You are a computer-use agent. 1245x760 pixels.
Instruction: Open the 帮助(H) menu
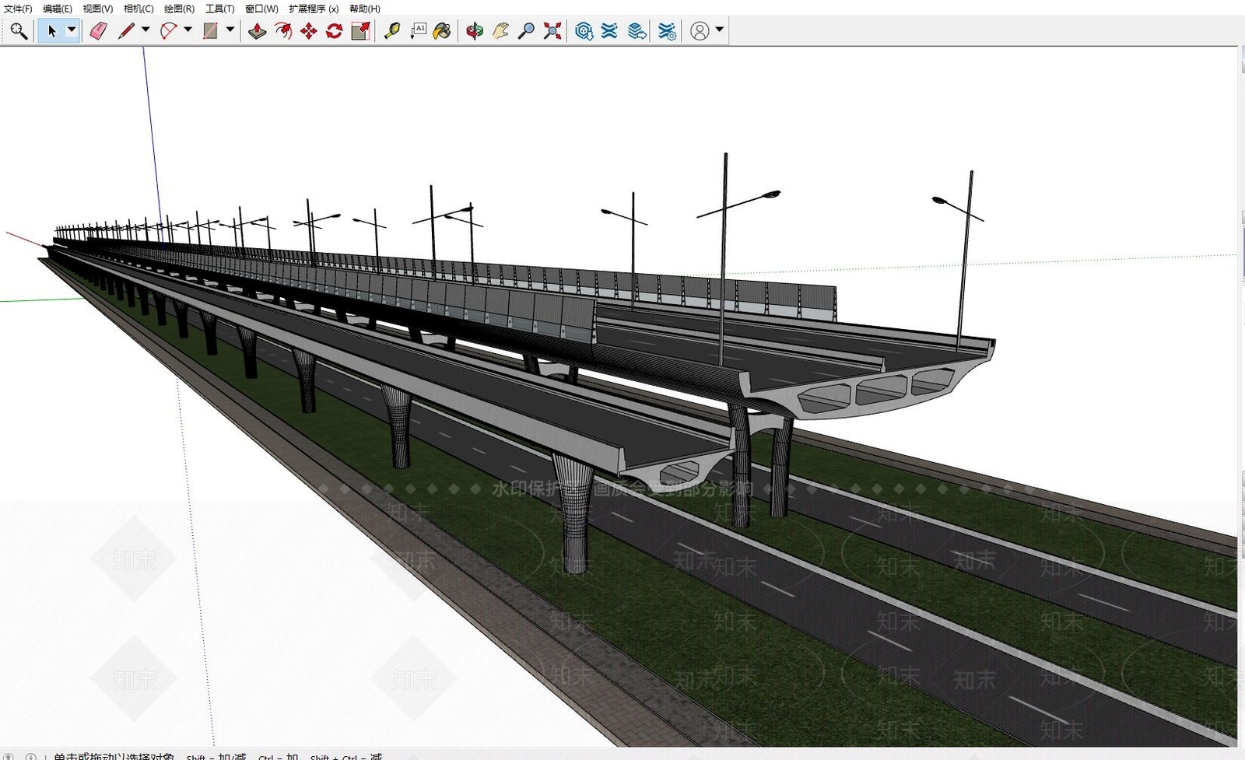pos(365,9)
